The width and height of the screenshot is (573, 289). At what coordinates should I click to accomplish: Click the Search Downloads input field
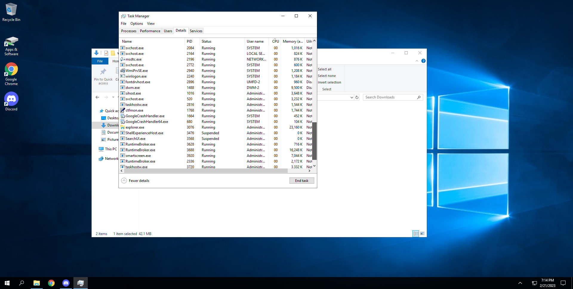tap(389, 97)
